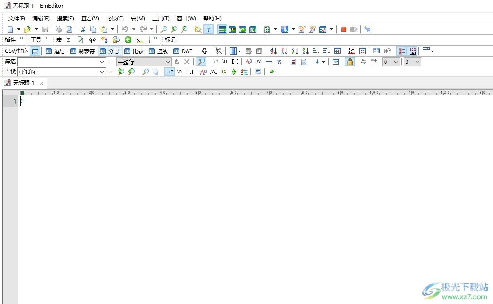Cut selection using the scissors icon

pos(83,30)
